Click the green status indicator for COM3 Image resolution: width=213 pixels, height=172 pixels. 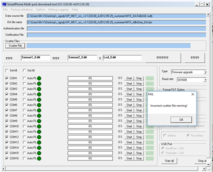click(39, 89)
